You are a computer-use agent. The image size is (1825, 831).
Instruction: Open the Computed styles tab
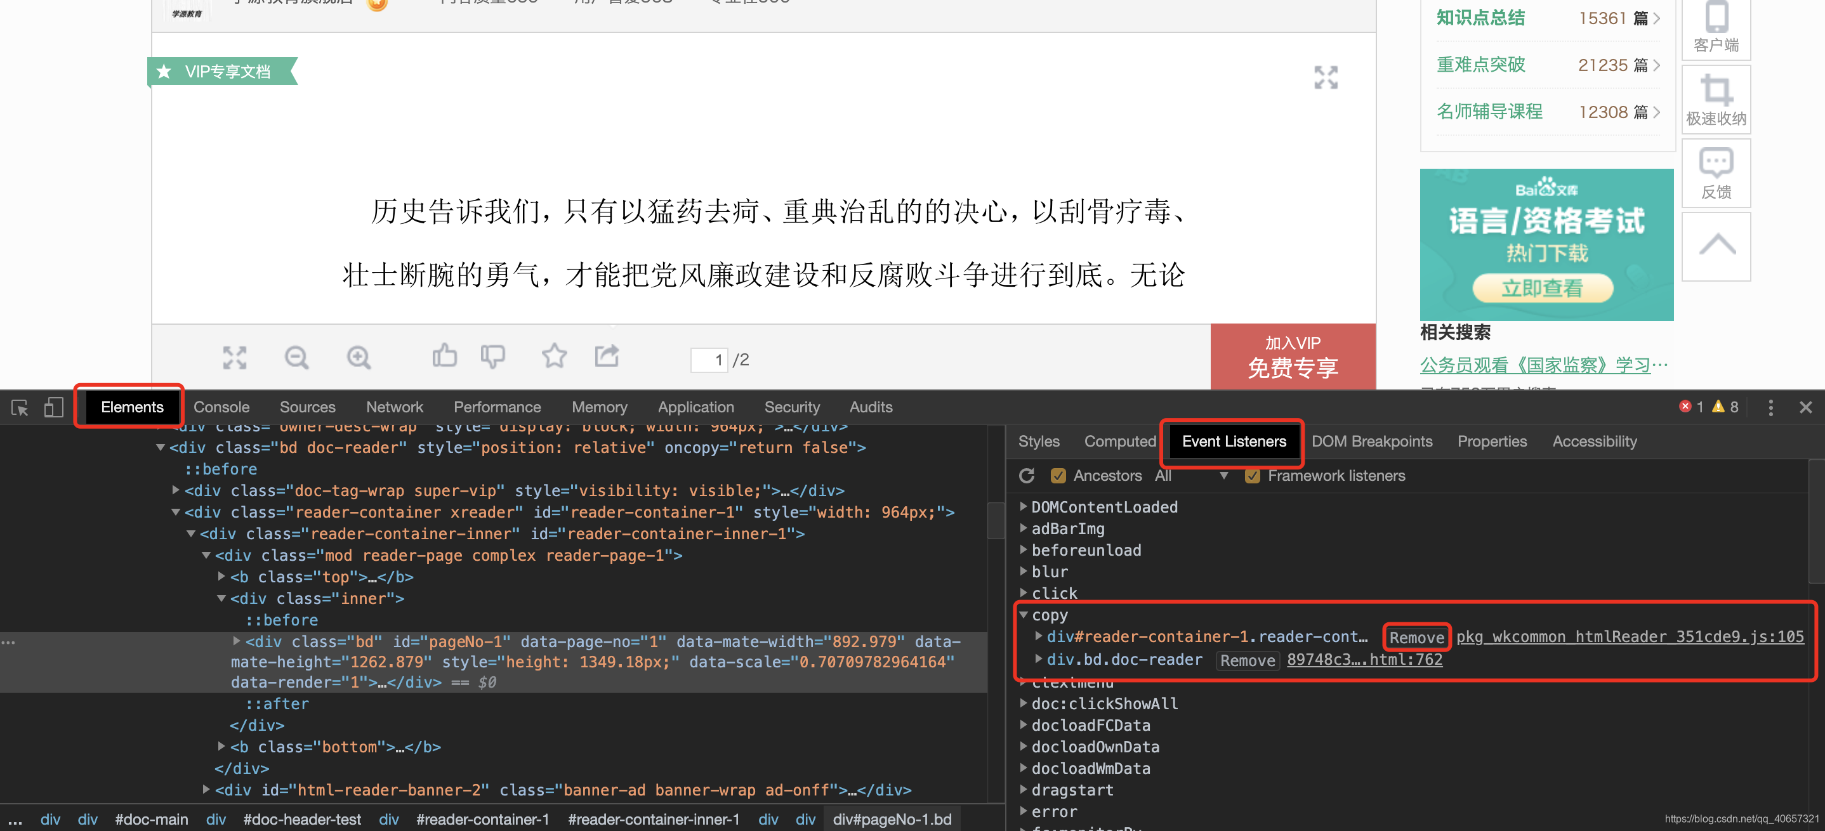1119,442
